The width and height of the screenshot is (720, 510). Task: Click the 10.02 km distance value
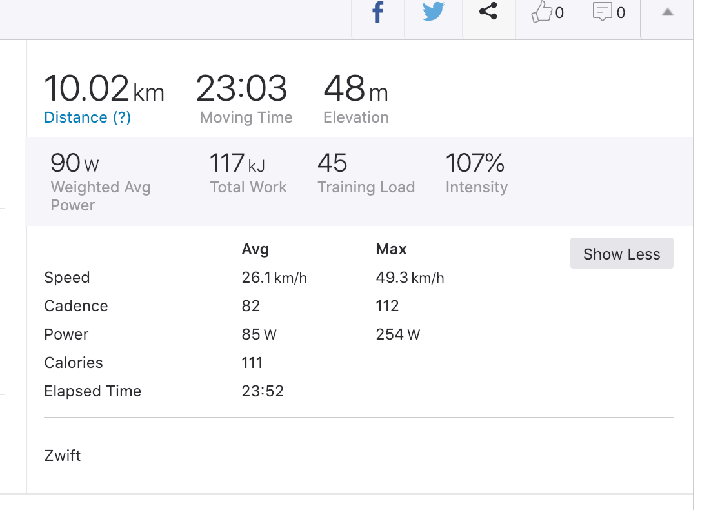pos(104,89)
